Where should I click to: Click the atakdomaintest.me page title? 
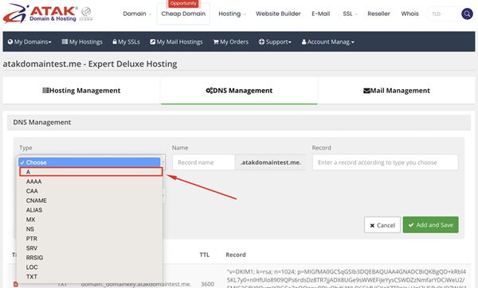coord(90,64)
